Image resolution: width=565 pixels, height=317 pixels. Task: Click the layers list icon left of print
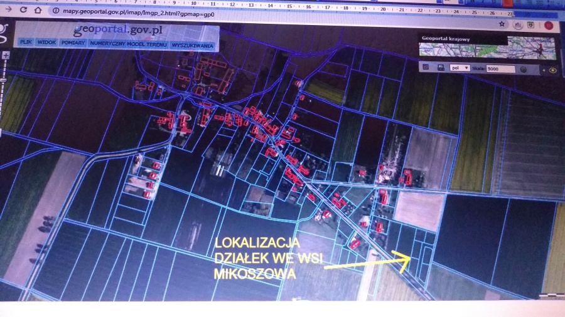pos(426,67)
